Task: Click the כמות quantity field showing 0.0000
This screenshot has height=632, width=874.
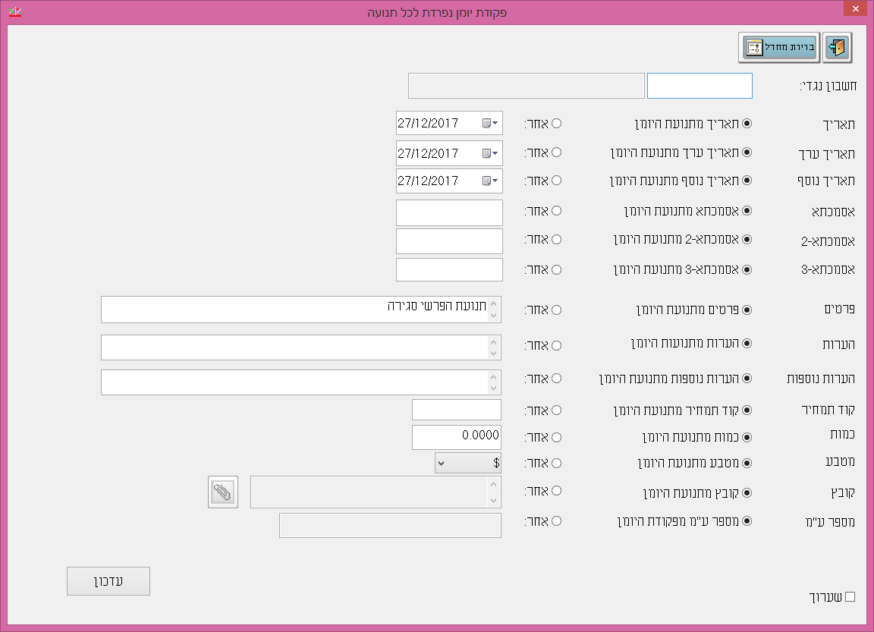Action: point(456,437)
